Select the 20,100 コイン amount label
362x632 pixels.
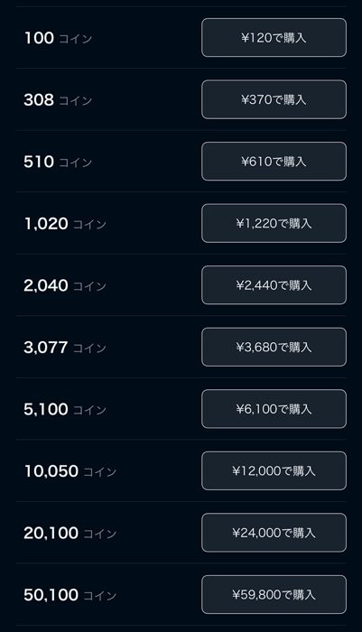pyautogui.click(x=70, y=534)
